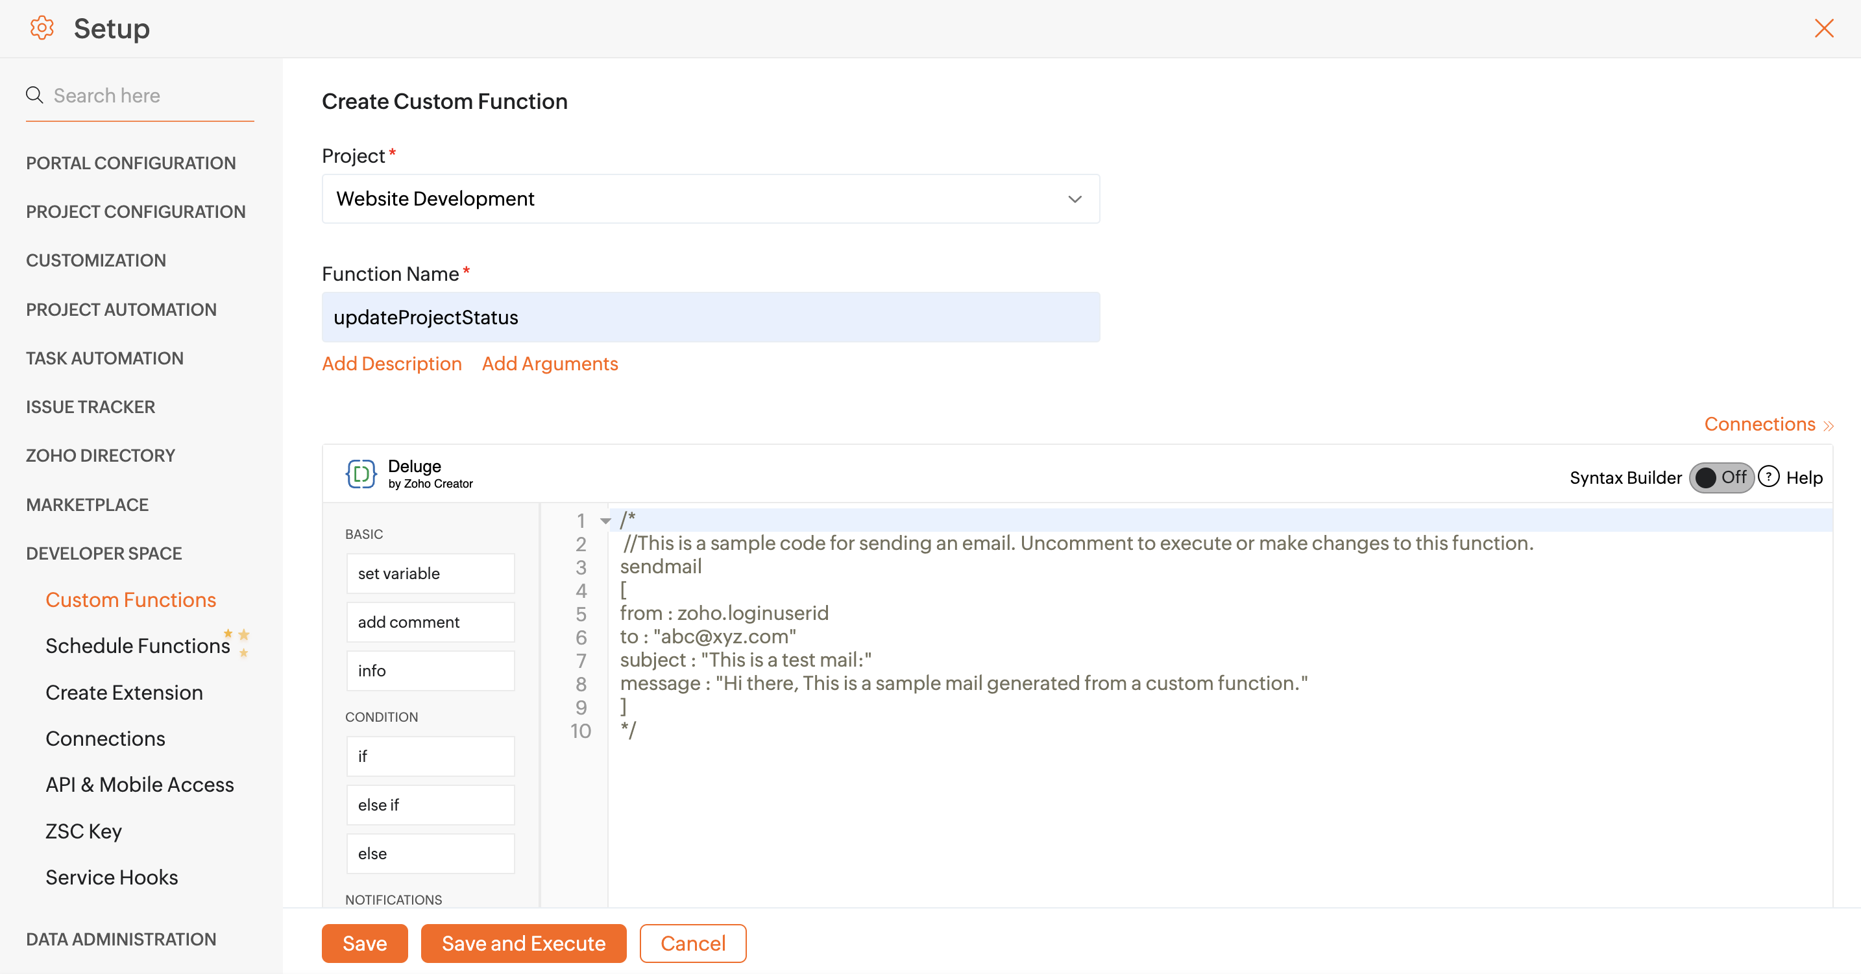Open Custom Functions in sidebar
Viewport: 1861px width, 974px height.
[x=131, y=599]
